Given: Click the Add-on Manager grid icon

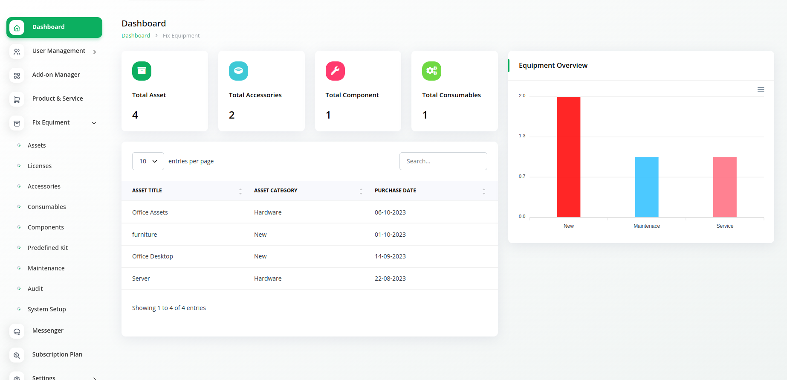Looking at the screenshot, I should pos(17,75).
